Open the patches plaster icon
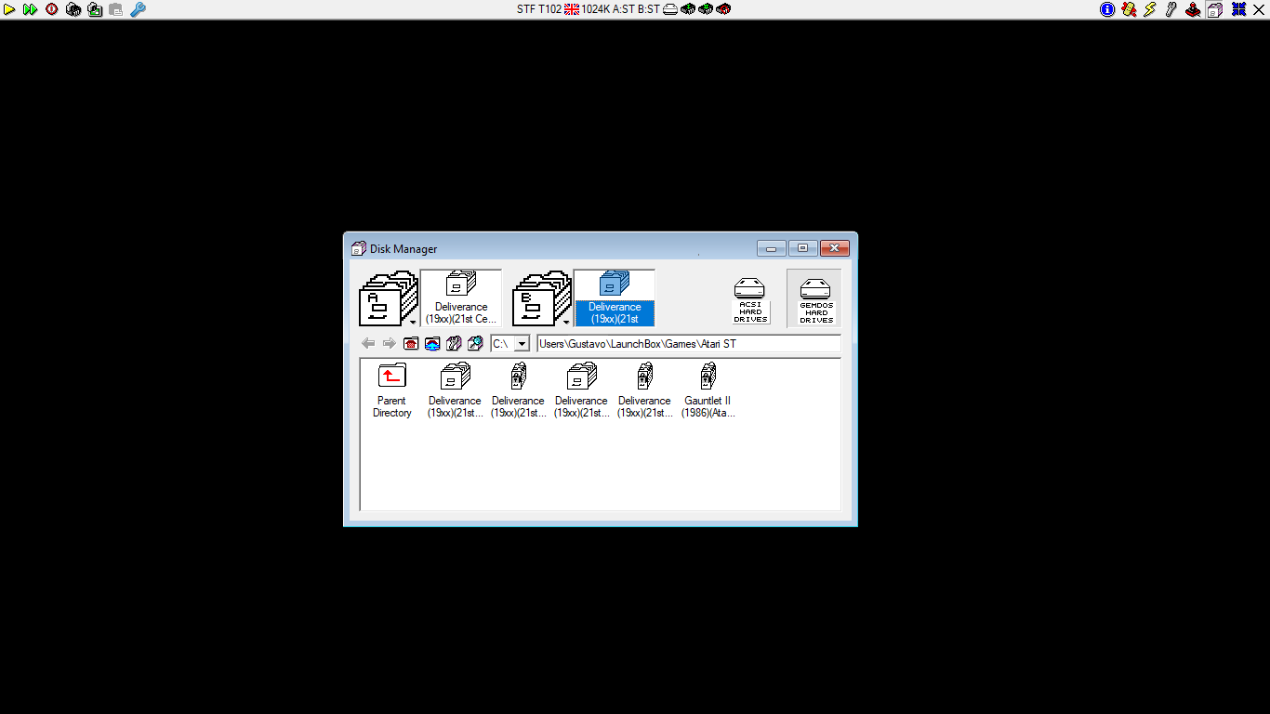This screenshot has height=714, width=1270. click(1129, 9)
